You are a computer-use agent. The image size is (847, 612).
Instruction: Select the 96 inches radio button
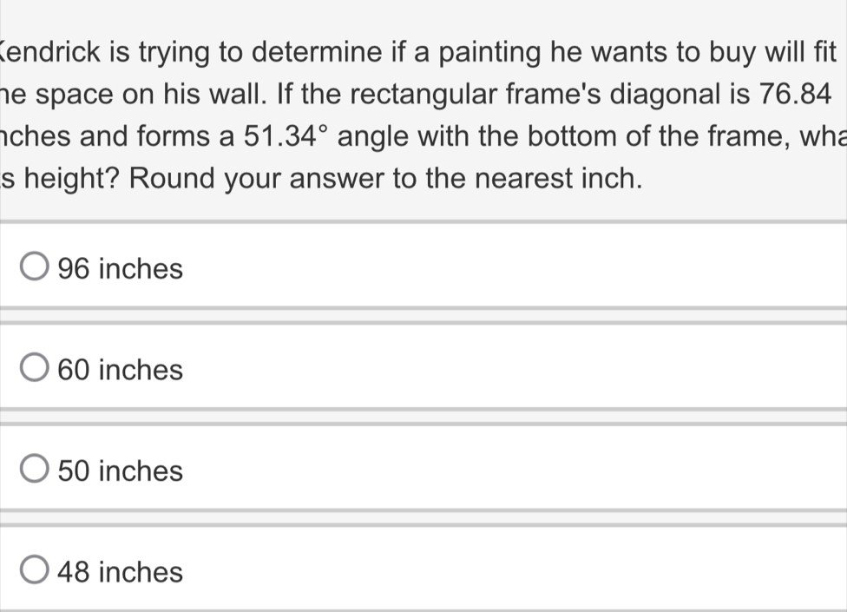(36, 269)
